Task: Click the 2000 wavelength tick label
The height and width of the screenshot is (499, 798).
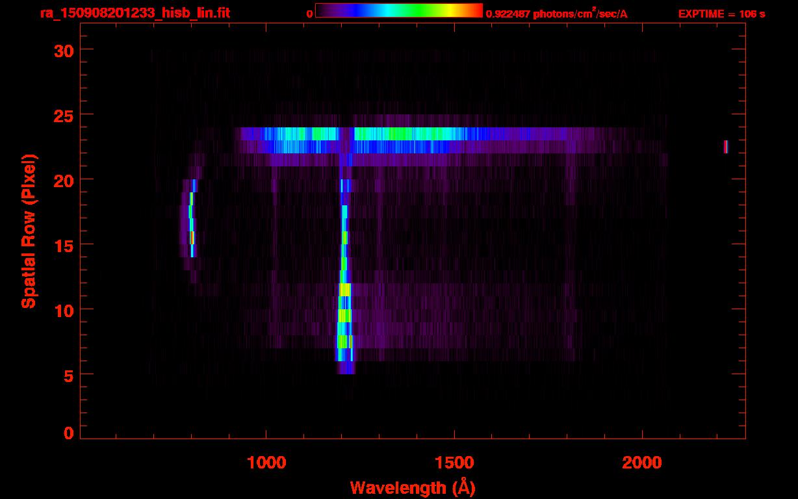Action: [642, 463]
